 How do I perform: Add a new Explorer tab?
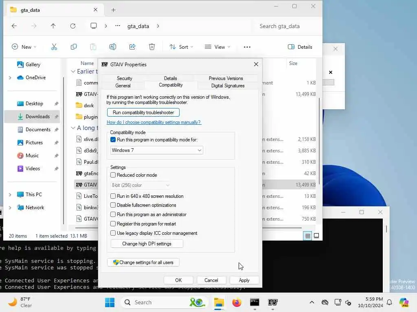tap(114, 10)
